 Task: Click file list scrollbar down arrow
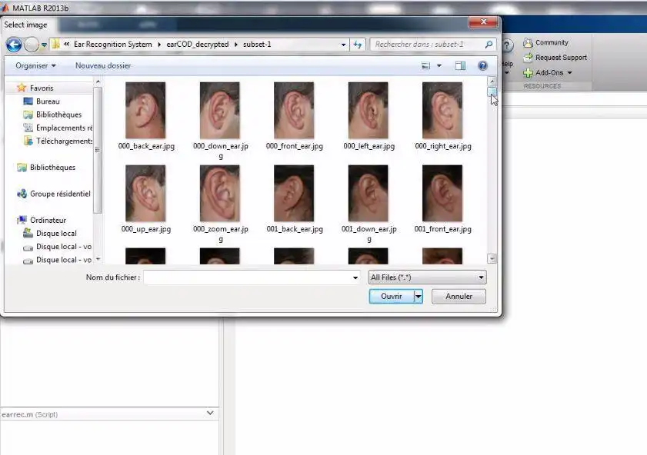(x=492, y=258)
